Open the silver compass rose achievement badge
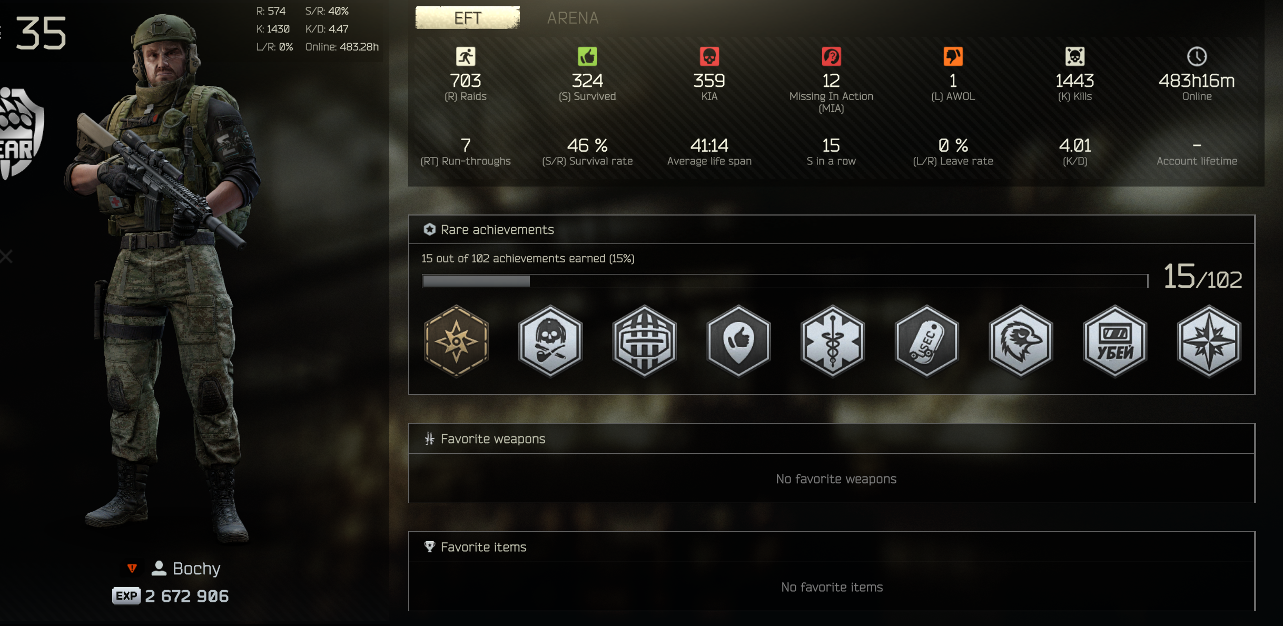Screen dimensions: 1283x626 pyautogui.click(x=1209, y=341)
